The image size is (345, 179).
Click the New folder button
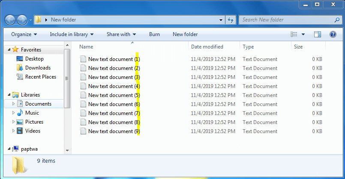(185, 34)
